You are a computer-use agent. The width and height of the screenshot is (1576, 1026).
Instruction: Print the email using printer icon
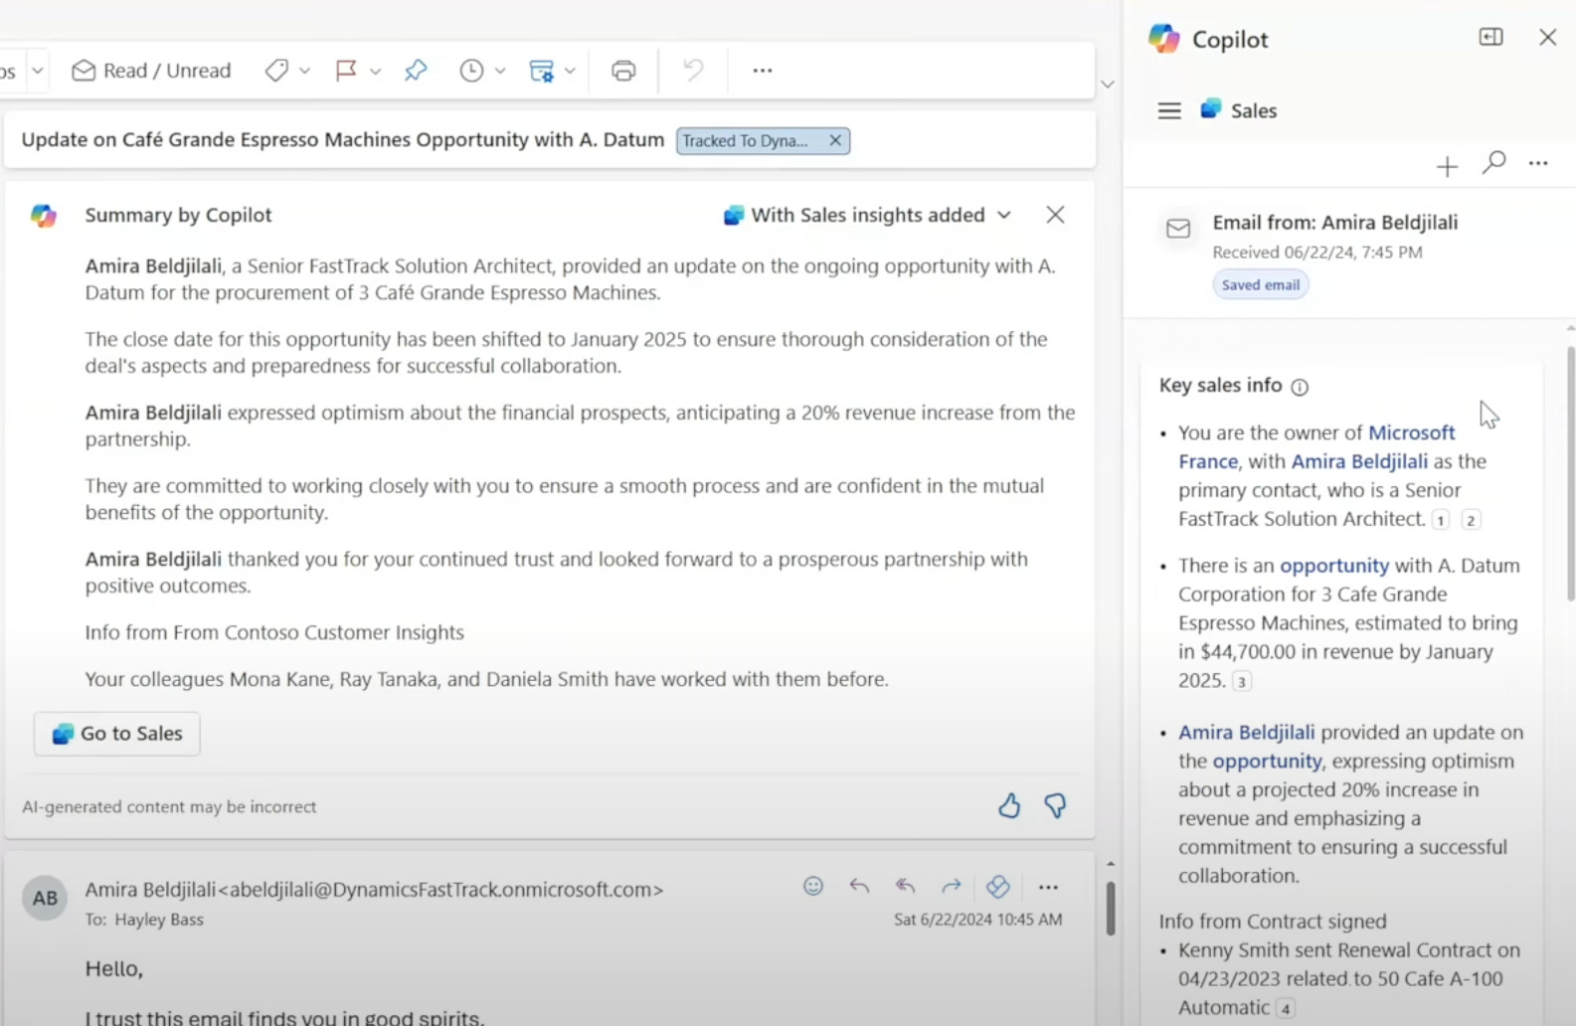(623, 71)
